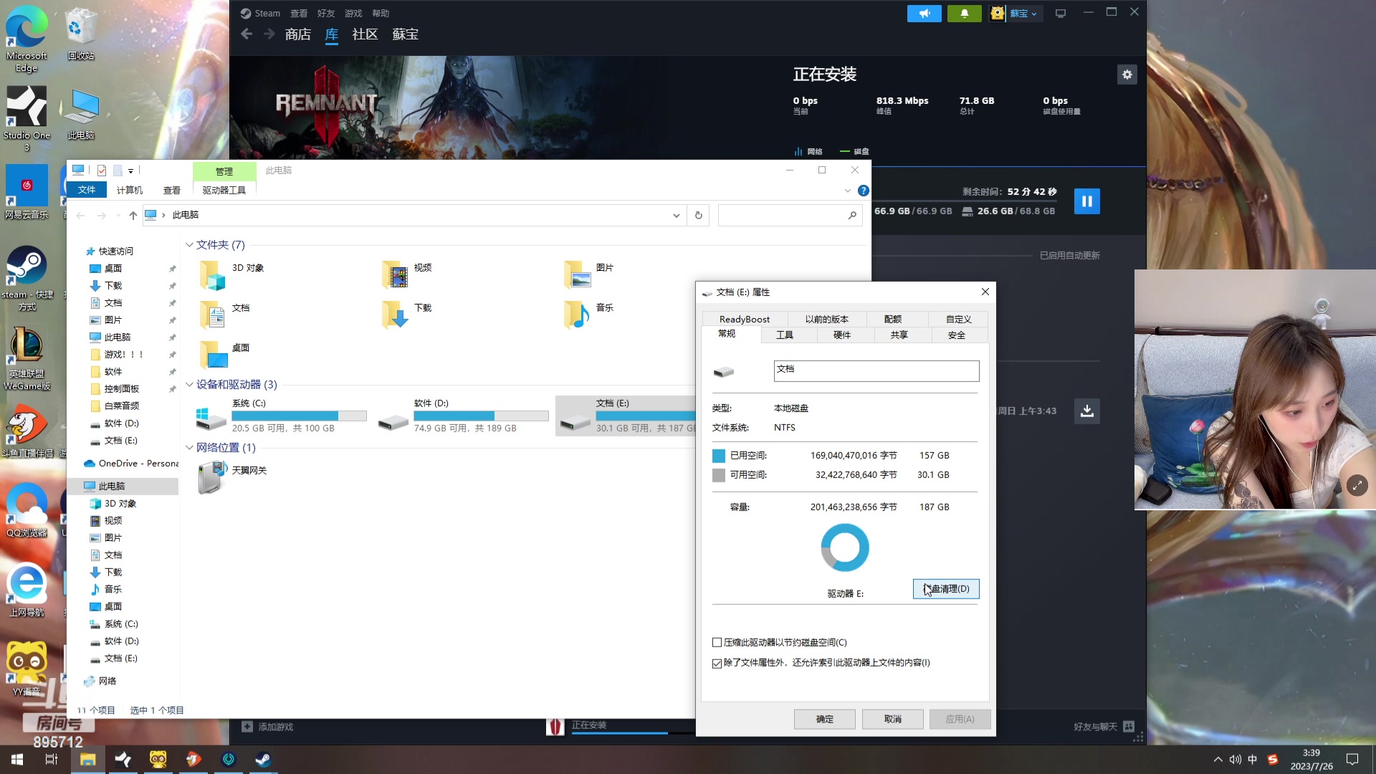Open 网易云音乐 from the desktop
Viewport: 1376px width, 774px height.
click(x=27, y=185)
